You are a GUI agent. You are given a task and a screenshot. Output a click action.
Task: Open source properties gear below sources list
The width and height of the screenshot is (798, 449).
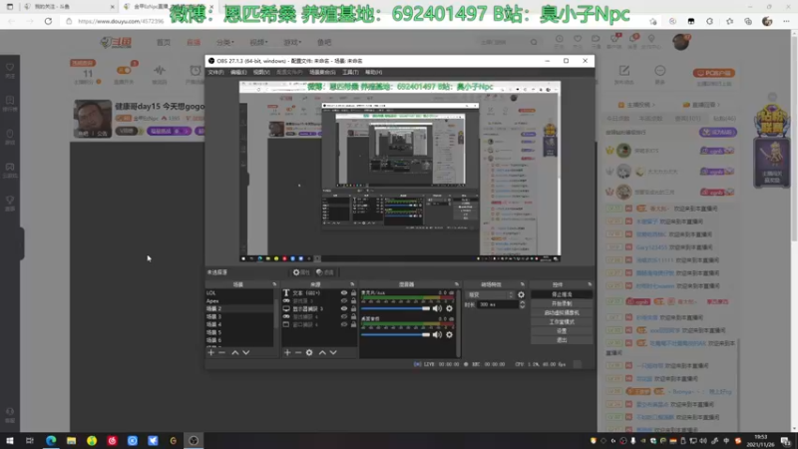[309, 352]
